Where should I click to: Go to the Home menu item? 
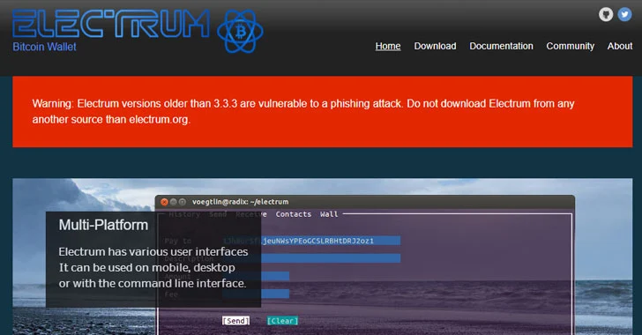(388, 46)
